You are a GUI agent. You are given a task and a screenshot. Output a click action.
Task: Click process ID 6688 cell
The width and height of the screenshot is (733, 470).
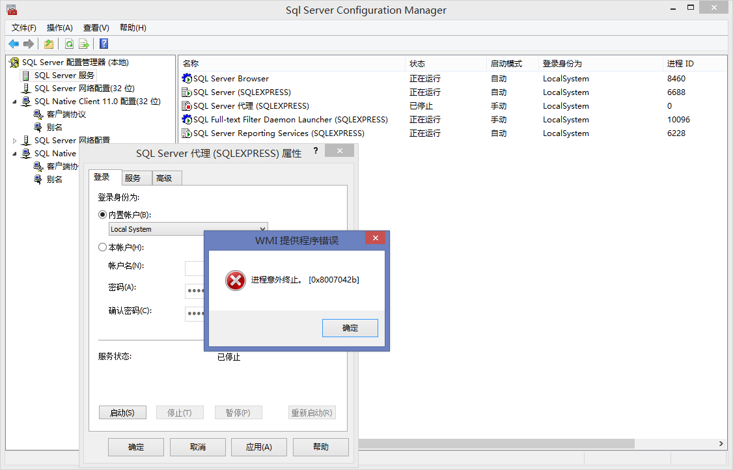pos(676,92)
